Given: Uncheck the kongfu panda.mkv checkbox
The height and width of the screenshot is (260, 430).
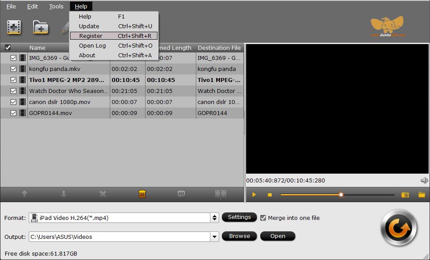Looking at the screenshot, I should pyautogui.click(x=13, y=69).
